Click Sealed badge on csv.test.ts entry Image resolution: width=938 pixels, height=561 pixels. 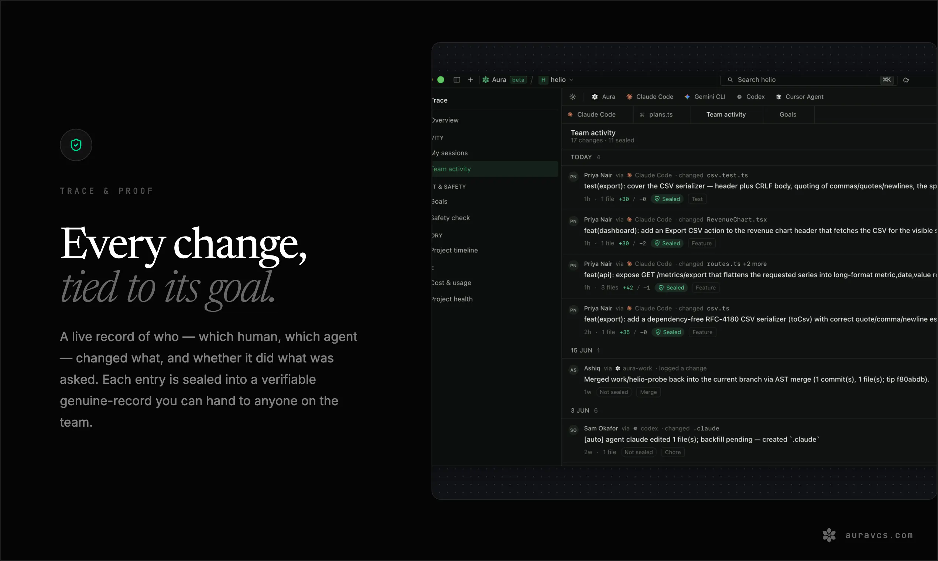pyautogui.click(x=667, y=199)
